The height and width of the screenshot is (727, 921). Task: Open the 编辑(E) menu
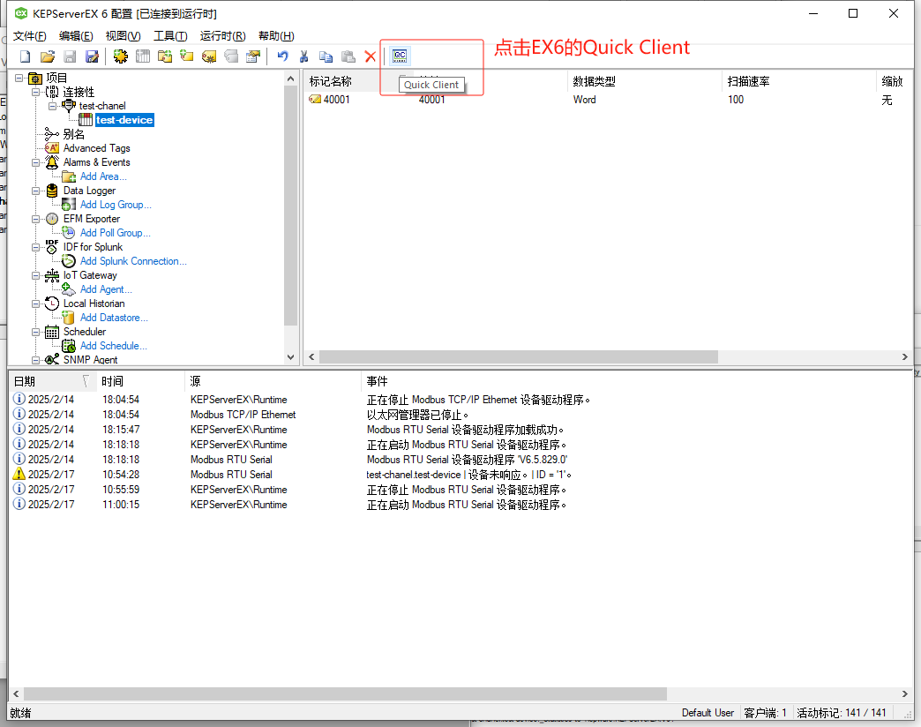pos(76,36)
